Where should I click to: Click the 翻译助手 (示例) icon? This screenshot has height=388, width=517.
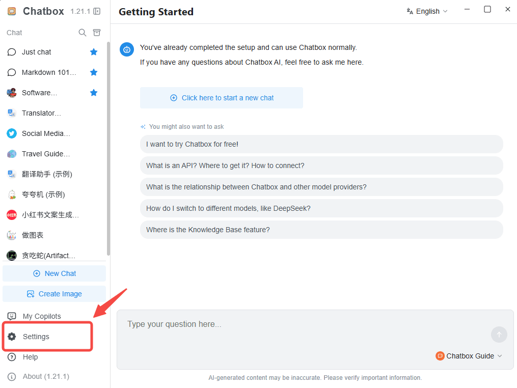(12, 174)
